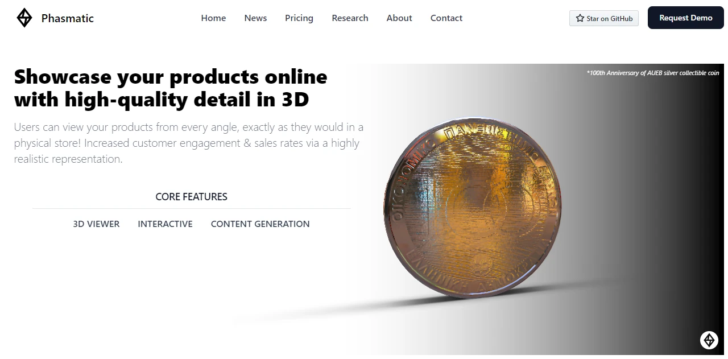The height and width of the screenshot is (359, 728).
Task: Navigate to the Research page
Action: tap(350, 18)
